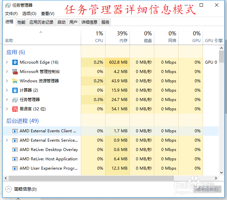Click the 12.3 MB memory cell
227x200 pixels.
pyautogui.click(x=118, y=168)
